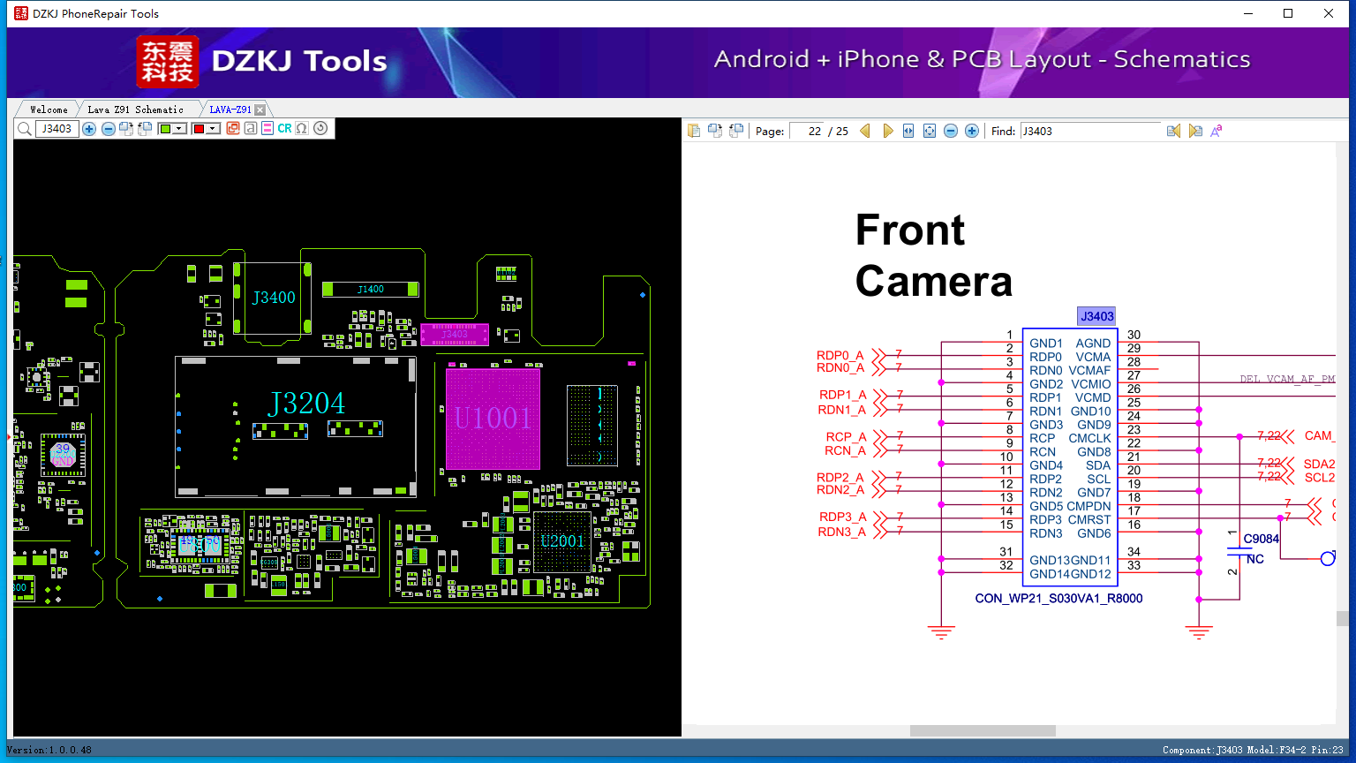
Task: Zoom in on the schematic view
Action: pyautogui.click(x=972, y=131)
